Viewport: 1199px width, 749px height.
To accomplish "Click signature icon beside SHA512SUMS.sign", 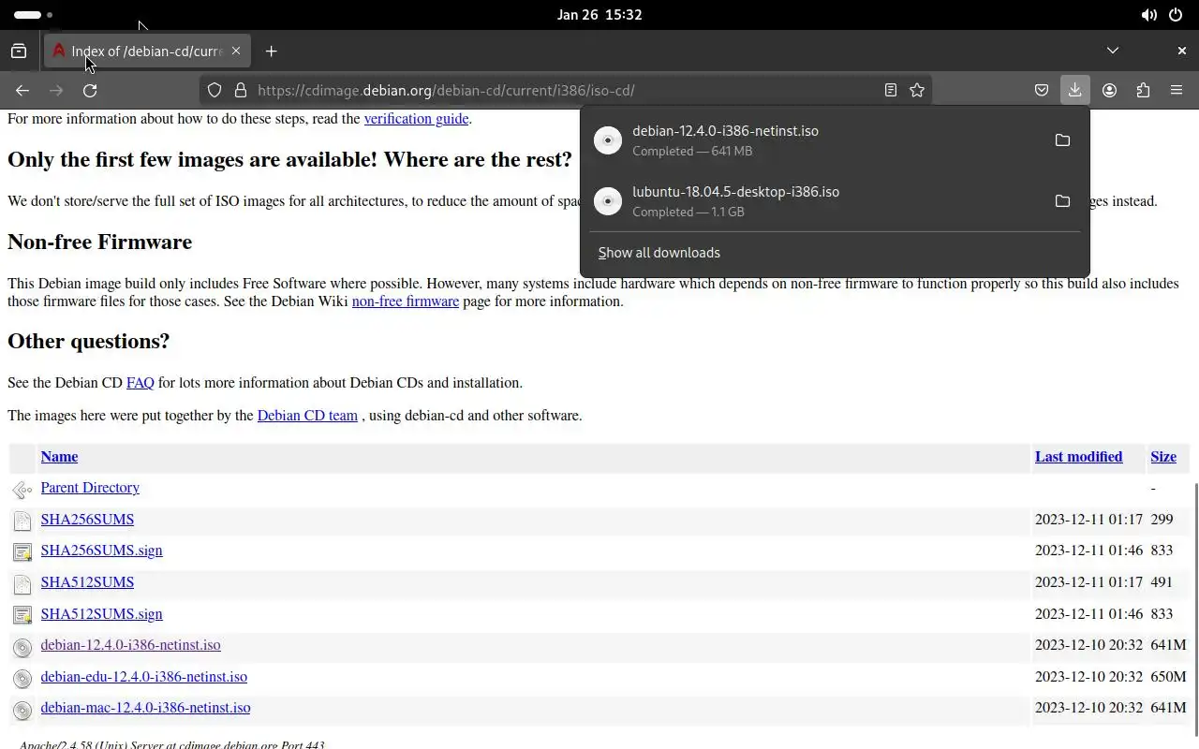I will [x=22, y=615].
